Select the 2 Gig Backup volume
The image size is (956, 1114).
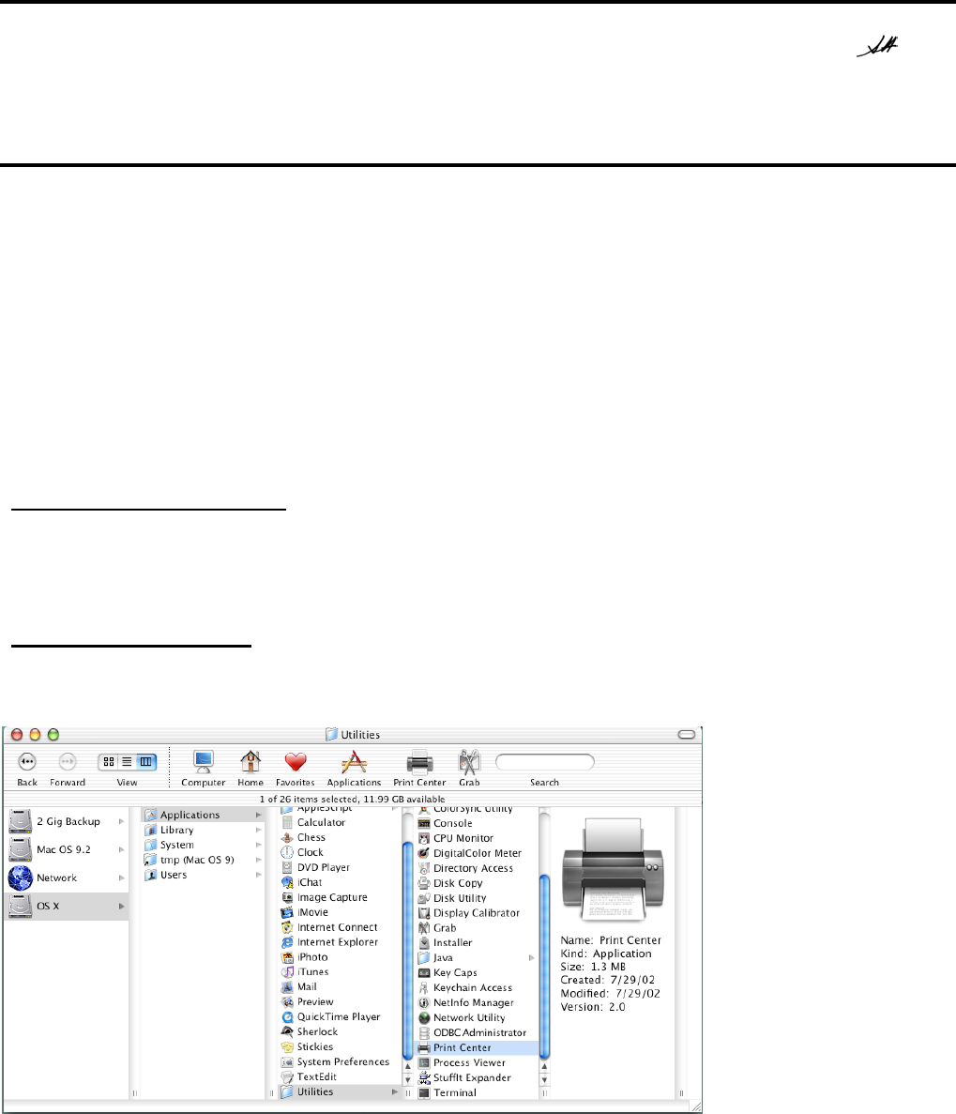[x=68, y=821]
